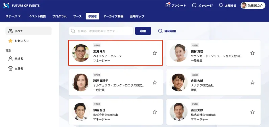
Task: Favorite 三浦 祐介 with the star
Action: coord(155,53)
